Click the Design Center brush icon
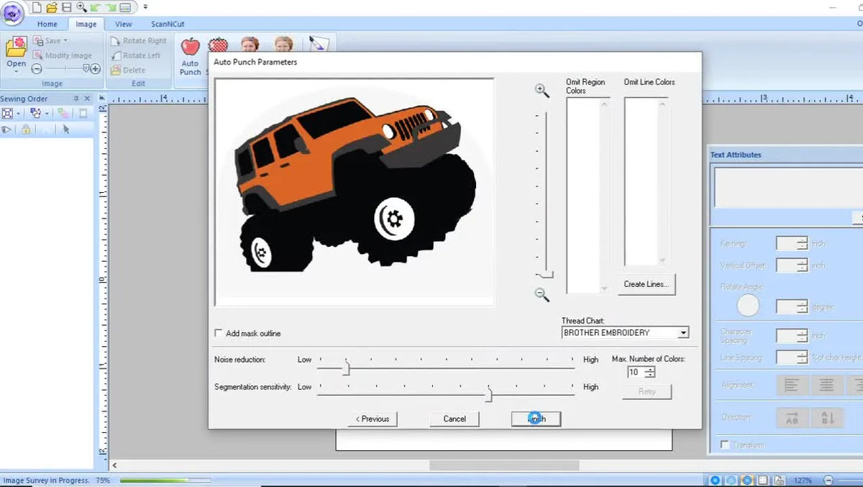The image size is (863, 487). 317,44
